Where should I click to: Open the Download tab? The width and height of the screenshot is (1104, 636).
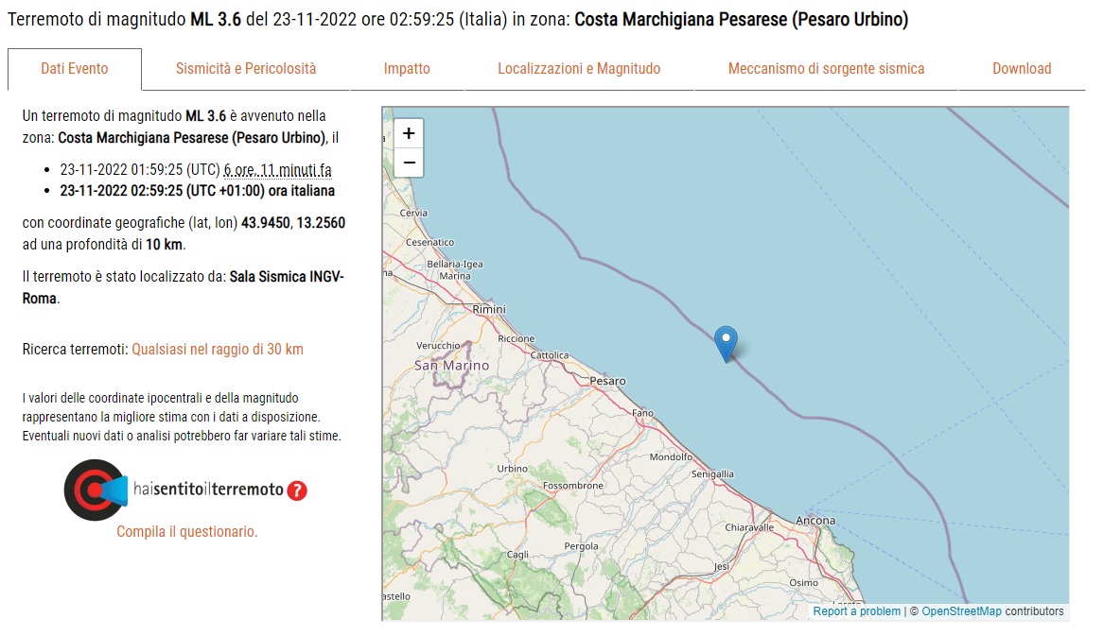click(1022, 69)
